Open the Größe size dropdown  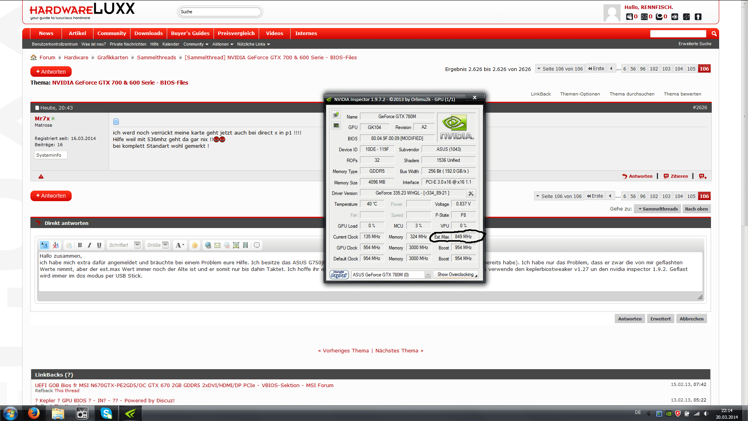pos(166,245)
